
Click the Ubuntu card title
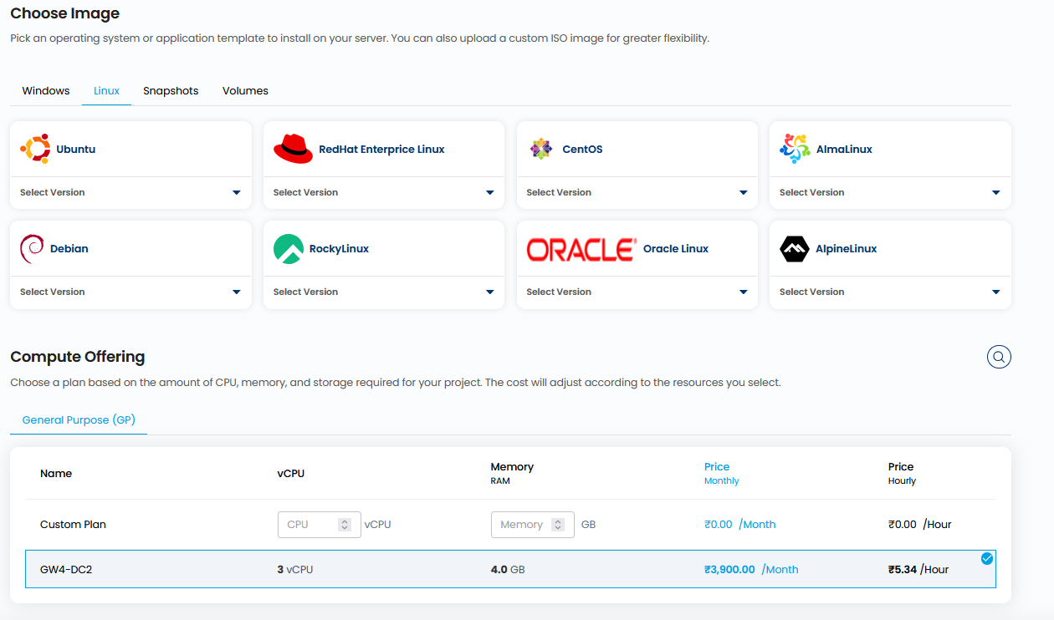(76, 150)
